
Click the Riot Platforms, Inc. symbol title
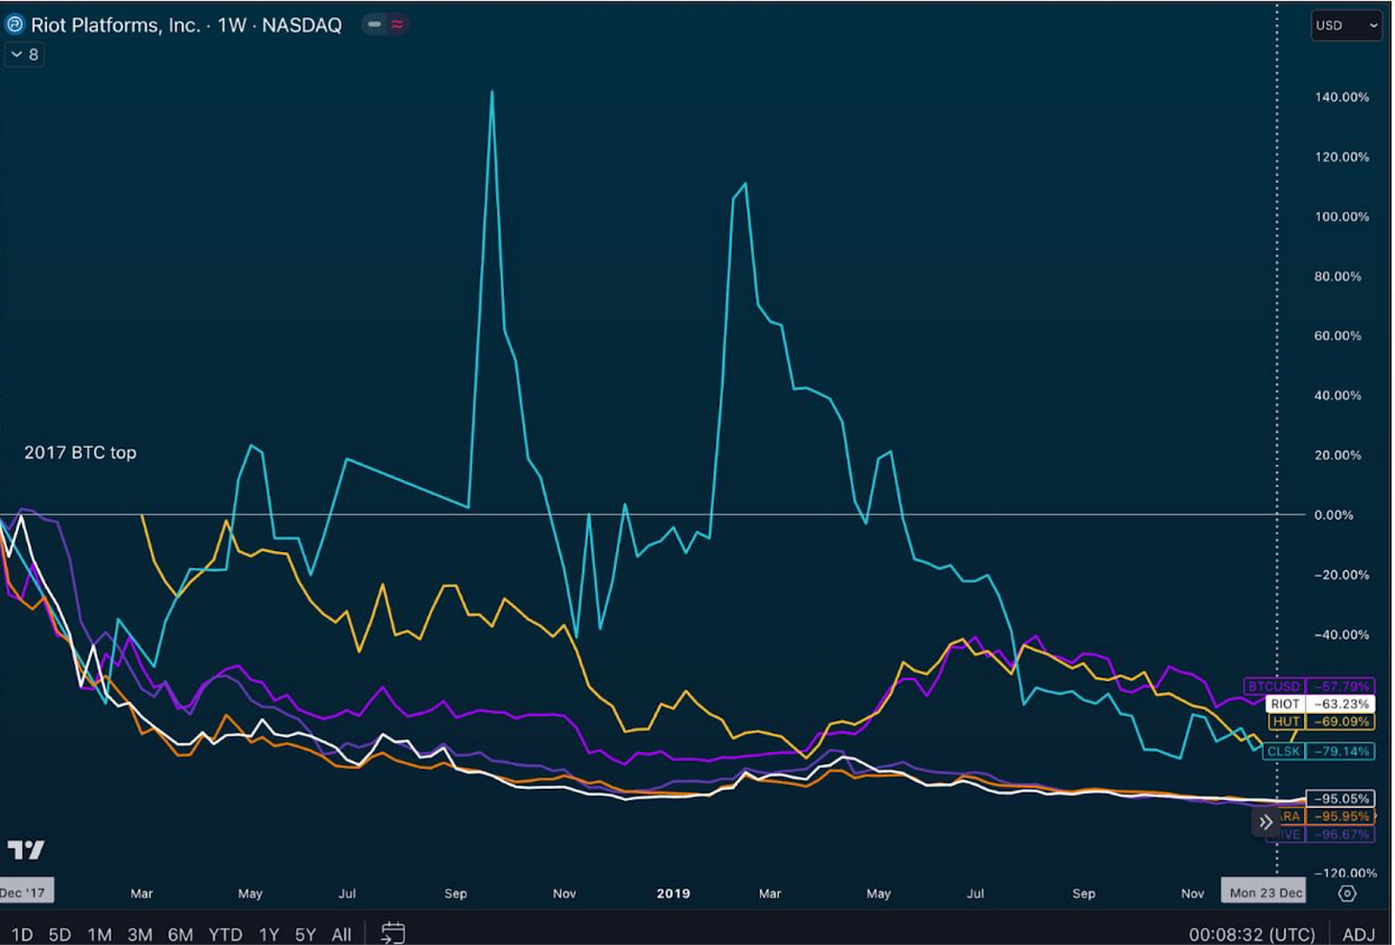186,26
